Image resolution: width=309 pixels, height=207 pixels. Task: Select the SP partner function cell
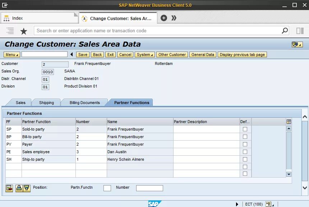click(x=14, y=129)
